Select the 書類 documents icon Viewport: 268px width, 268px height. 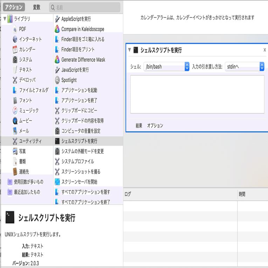(15, 162)
